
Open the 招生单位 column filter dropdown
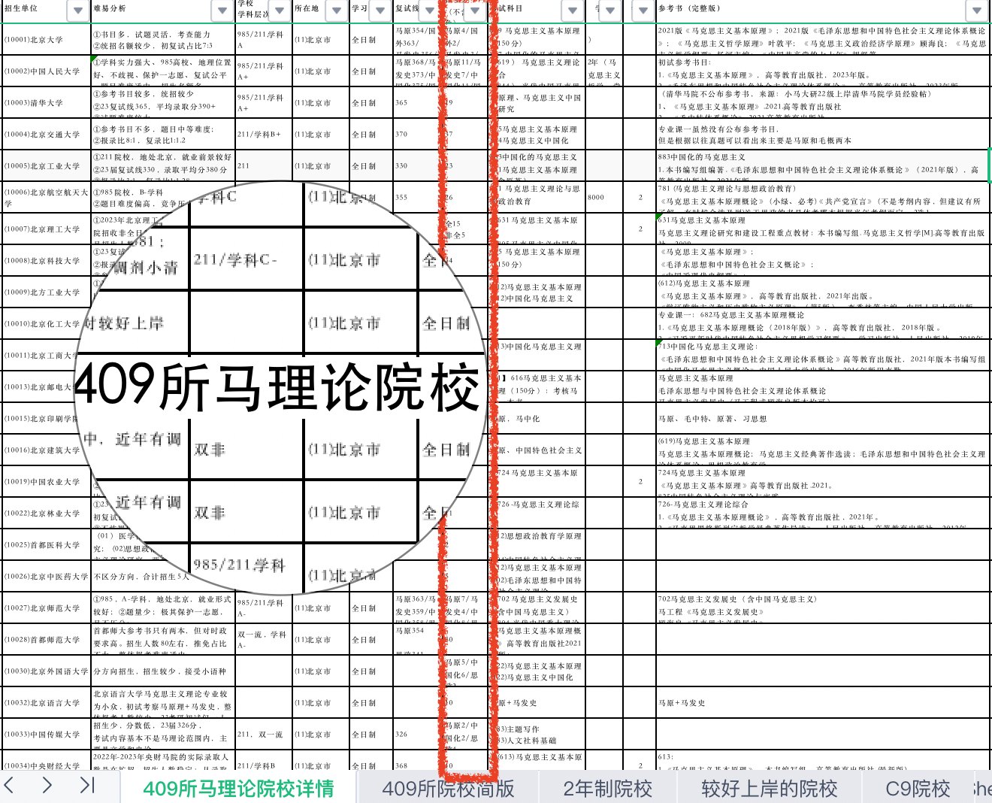pos(78,11)
